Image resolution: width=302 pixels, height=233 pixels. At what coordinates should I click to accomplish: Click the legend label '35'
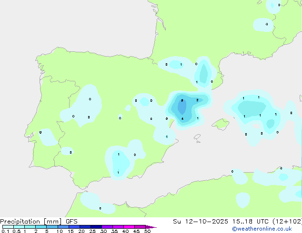[114, 231]
